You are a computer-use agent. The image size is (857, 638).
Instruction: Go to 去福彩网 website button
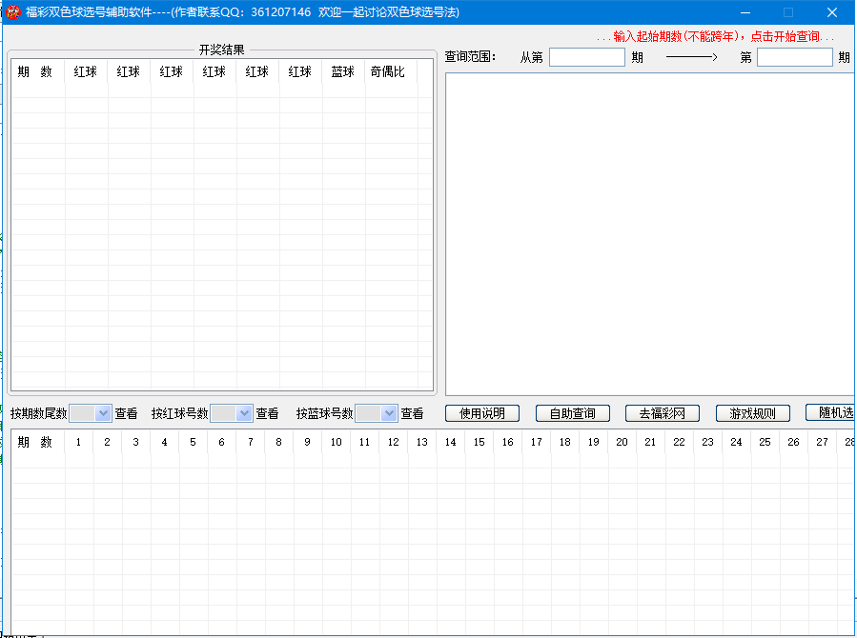(663, 413)
